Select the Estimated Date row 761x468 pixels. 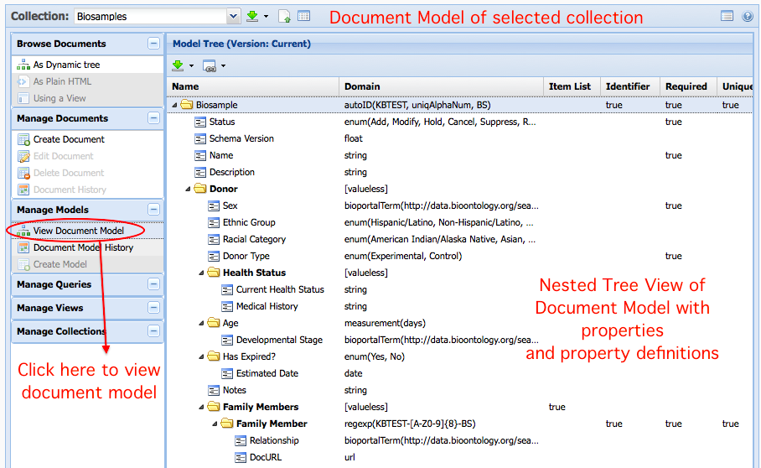[x=460, y=373]
